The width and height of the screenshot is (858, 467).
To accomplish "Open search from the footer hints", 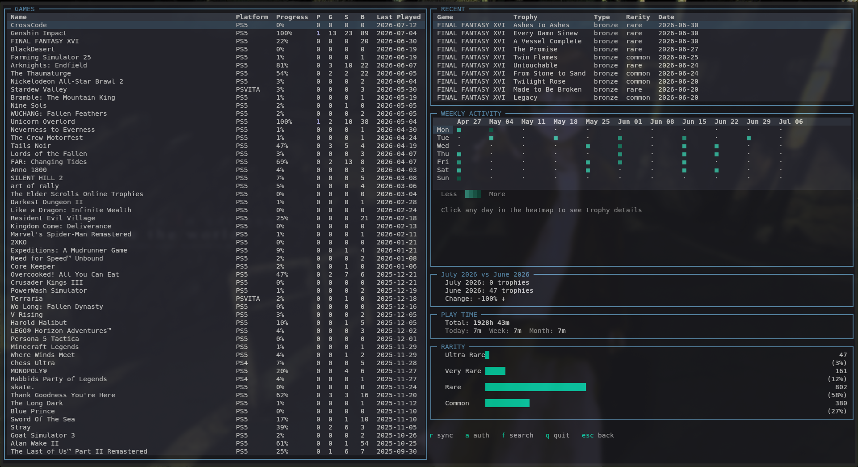I will click(x=517, y=435).
